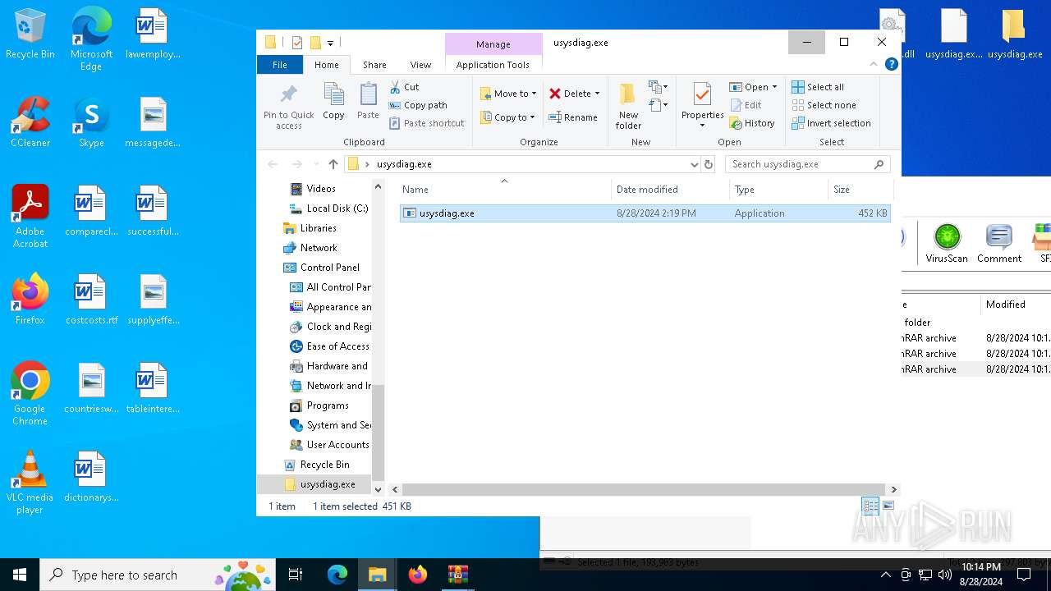Open the Application Tools tab
This screenshot has height=591, width=1051.
click(493, 65)
